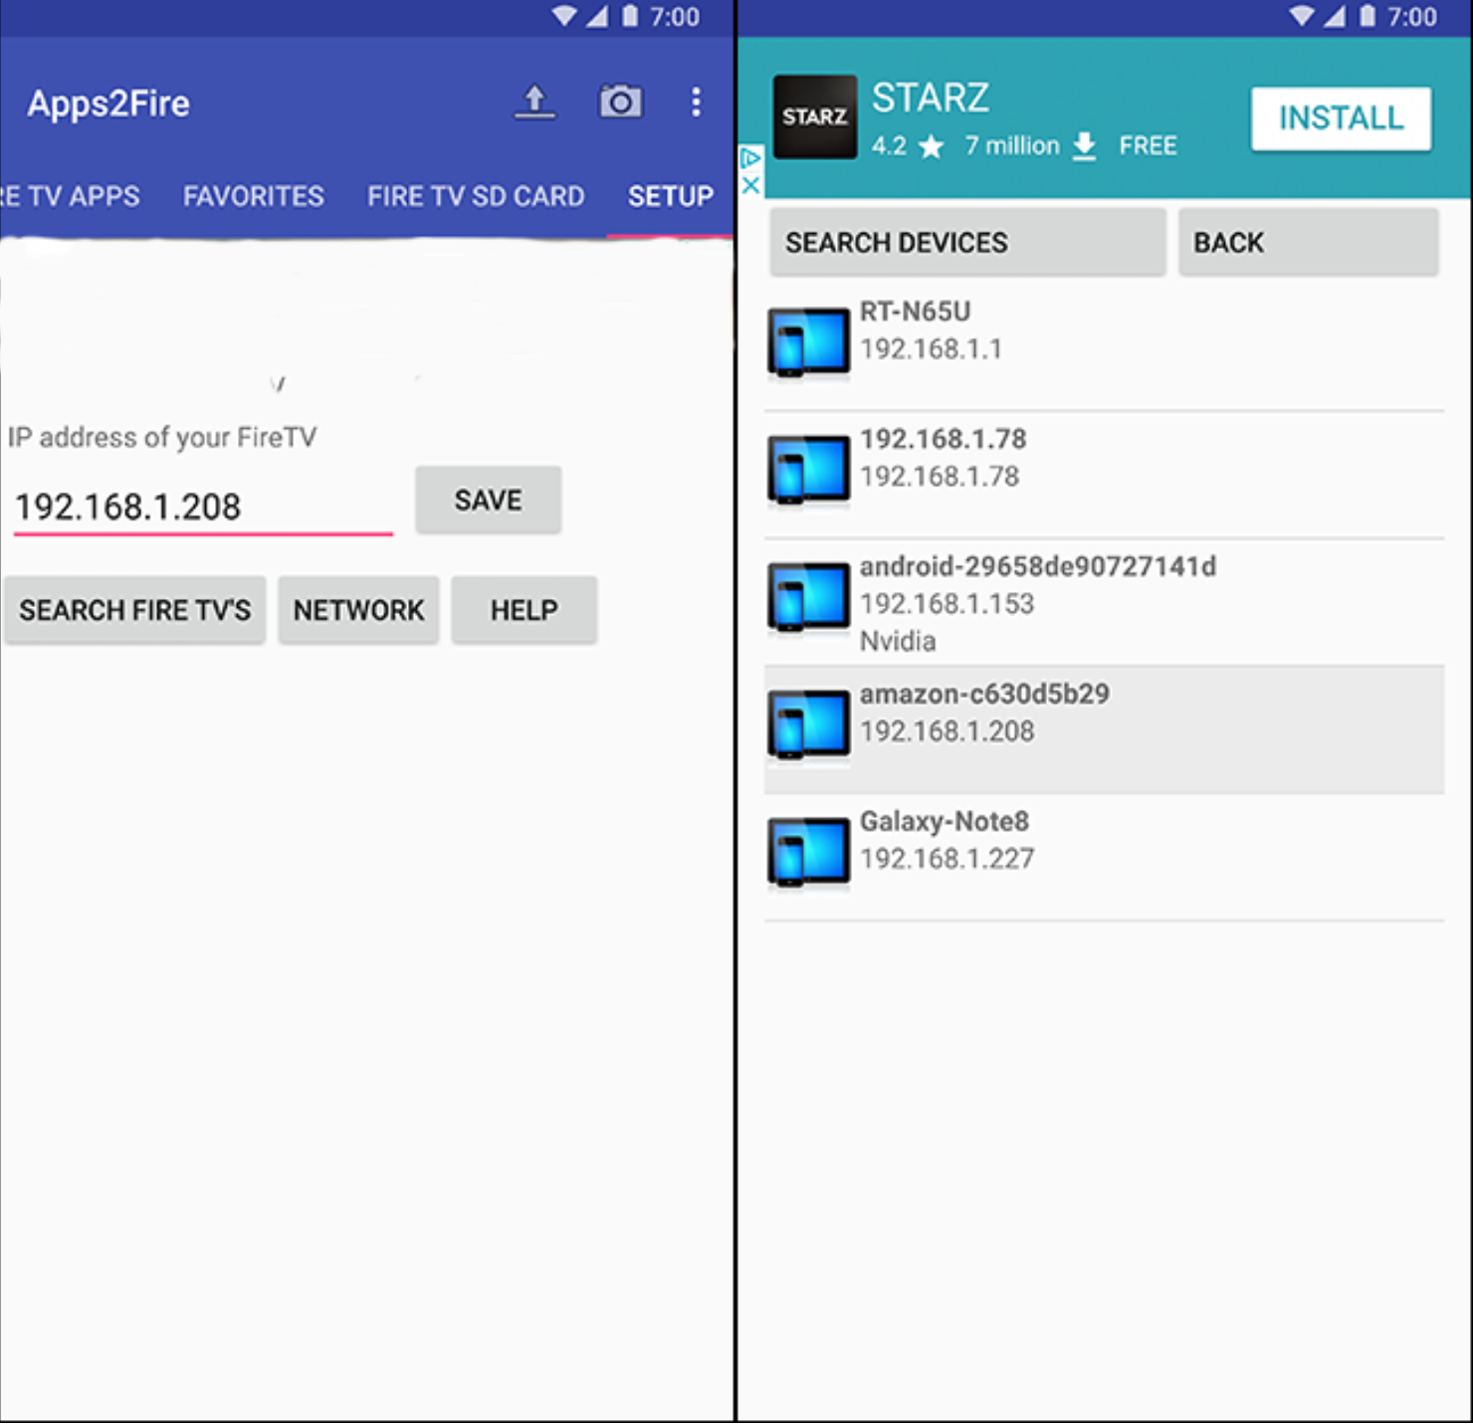Click SEARCH FIRE TV'S button

[134, 610]
